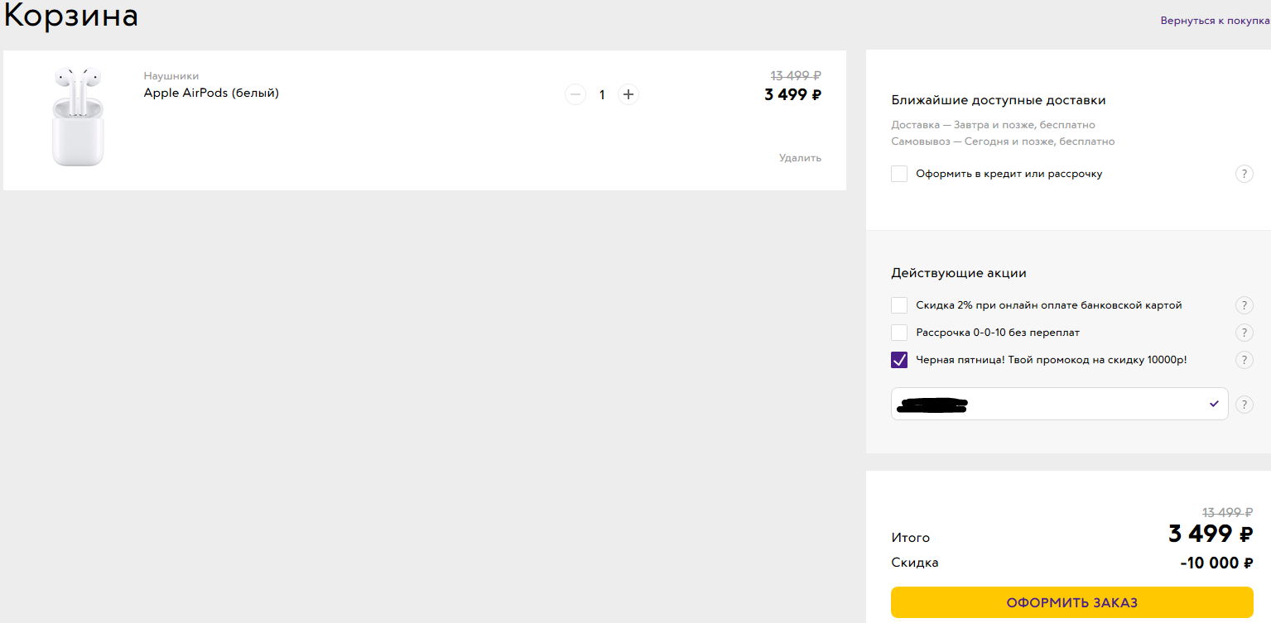Click the ОФОРМИТЬ ЗАКАЗ button
1271x623 pixels.
(x=1072, y=602)
